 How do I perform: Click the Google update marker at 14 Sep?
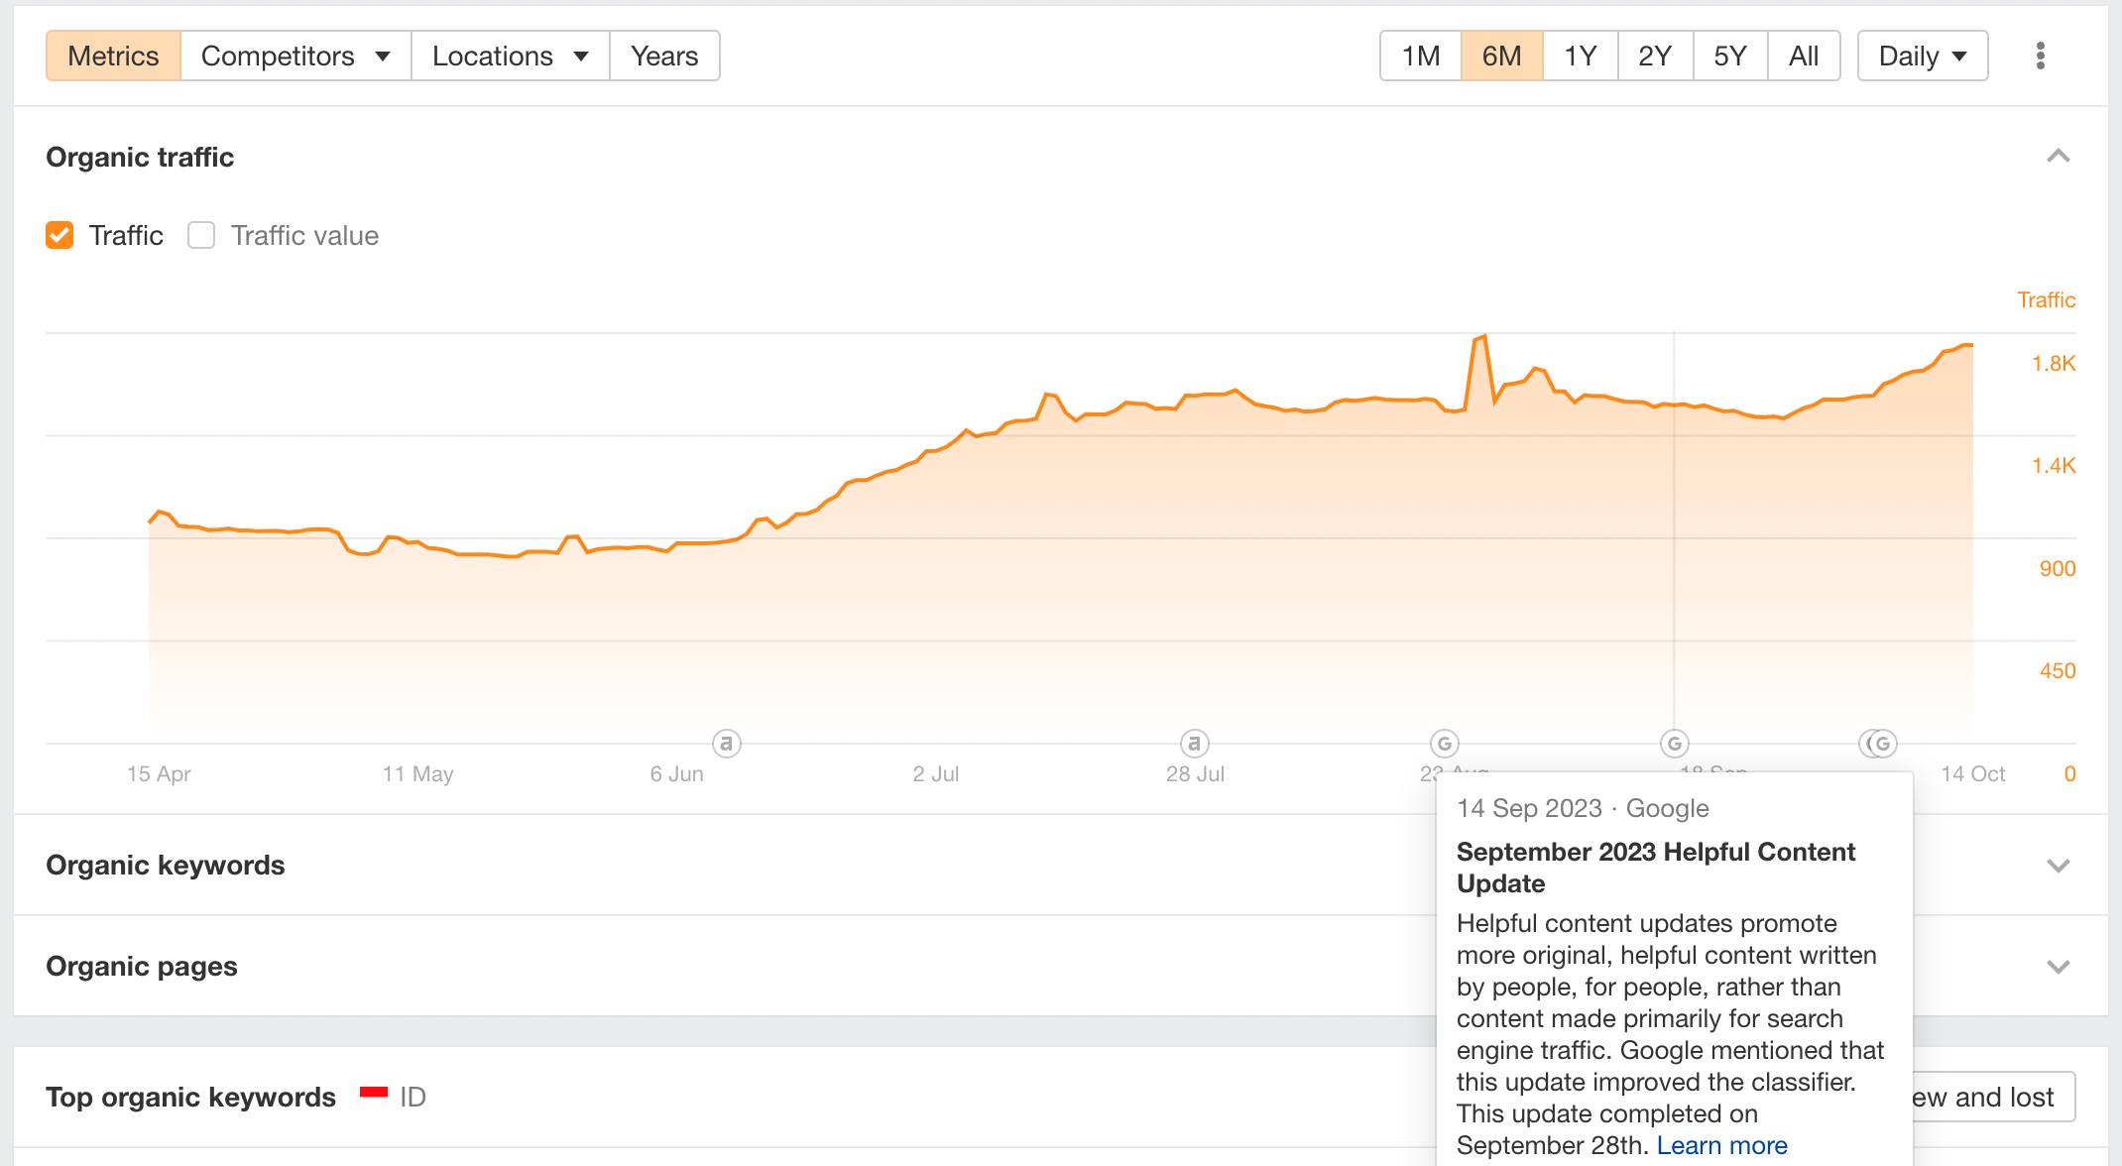pos(1675,743)
